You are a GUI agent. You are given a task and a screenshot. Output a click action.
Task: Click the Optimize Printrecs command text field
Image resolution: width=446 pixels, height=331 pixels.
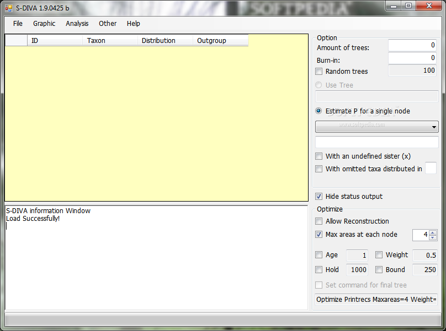(x=376, y=300)
